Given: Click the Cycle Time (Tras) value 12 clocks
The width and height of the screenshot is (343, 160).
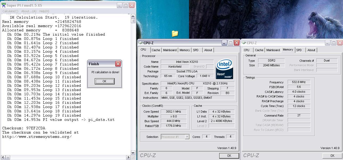Looking at the screenshot, I should [x=299, y=106].
